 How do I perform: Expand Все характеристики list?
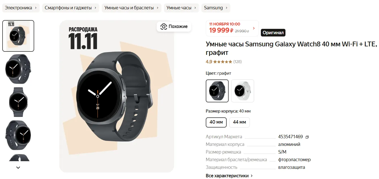(x=229, y=176)
